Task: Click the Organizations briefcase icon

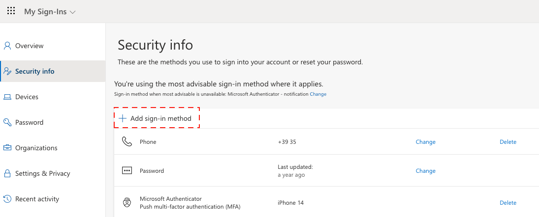Action: tap(7, 148)
